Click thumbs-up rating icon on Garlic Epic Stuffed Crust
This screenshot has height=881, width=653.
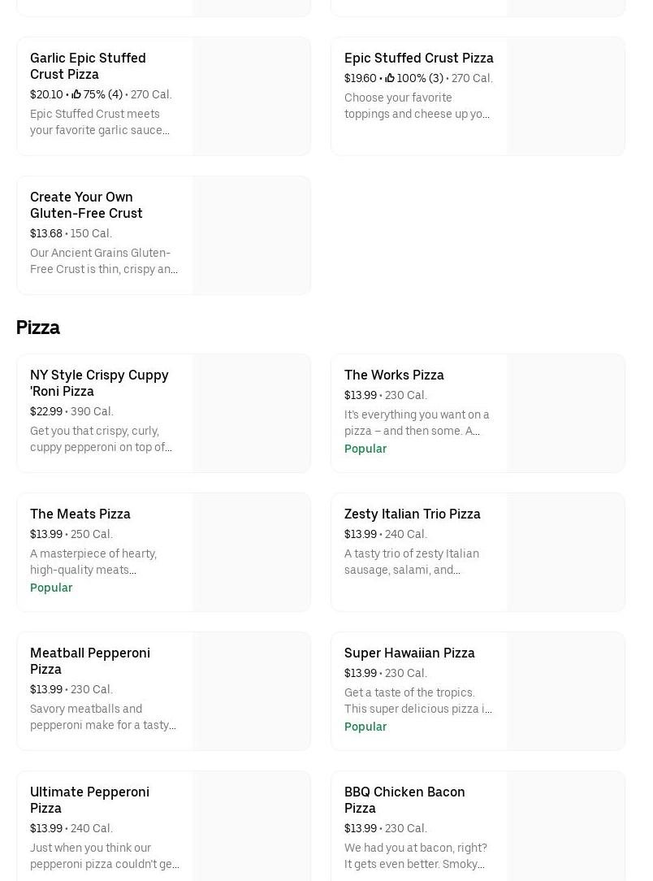click(76, 95)
